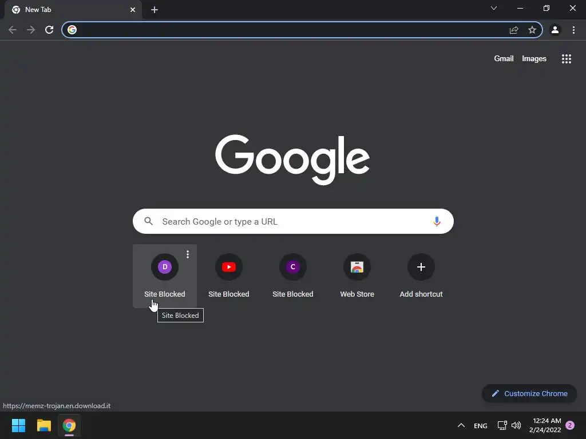Open the Windows Start menu
586x439 pixels.
pos(18,425)
